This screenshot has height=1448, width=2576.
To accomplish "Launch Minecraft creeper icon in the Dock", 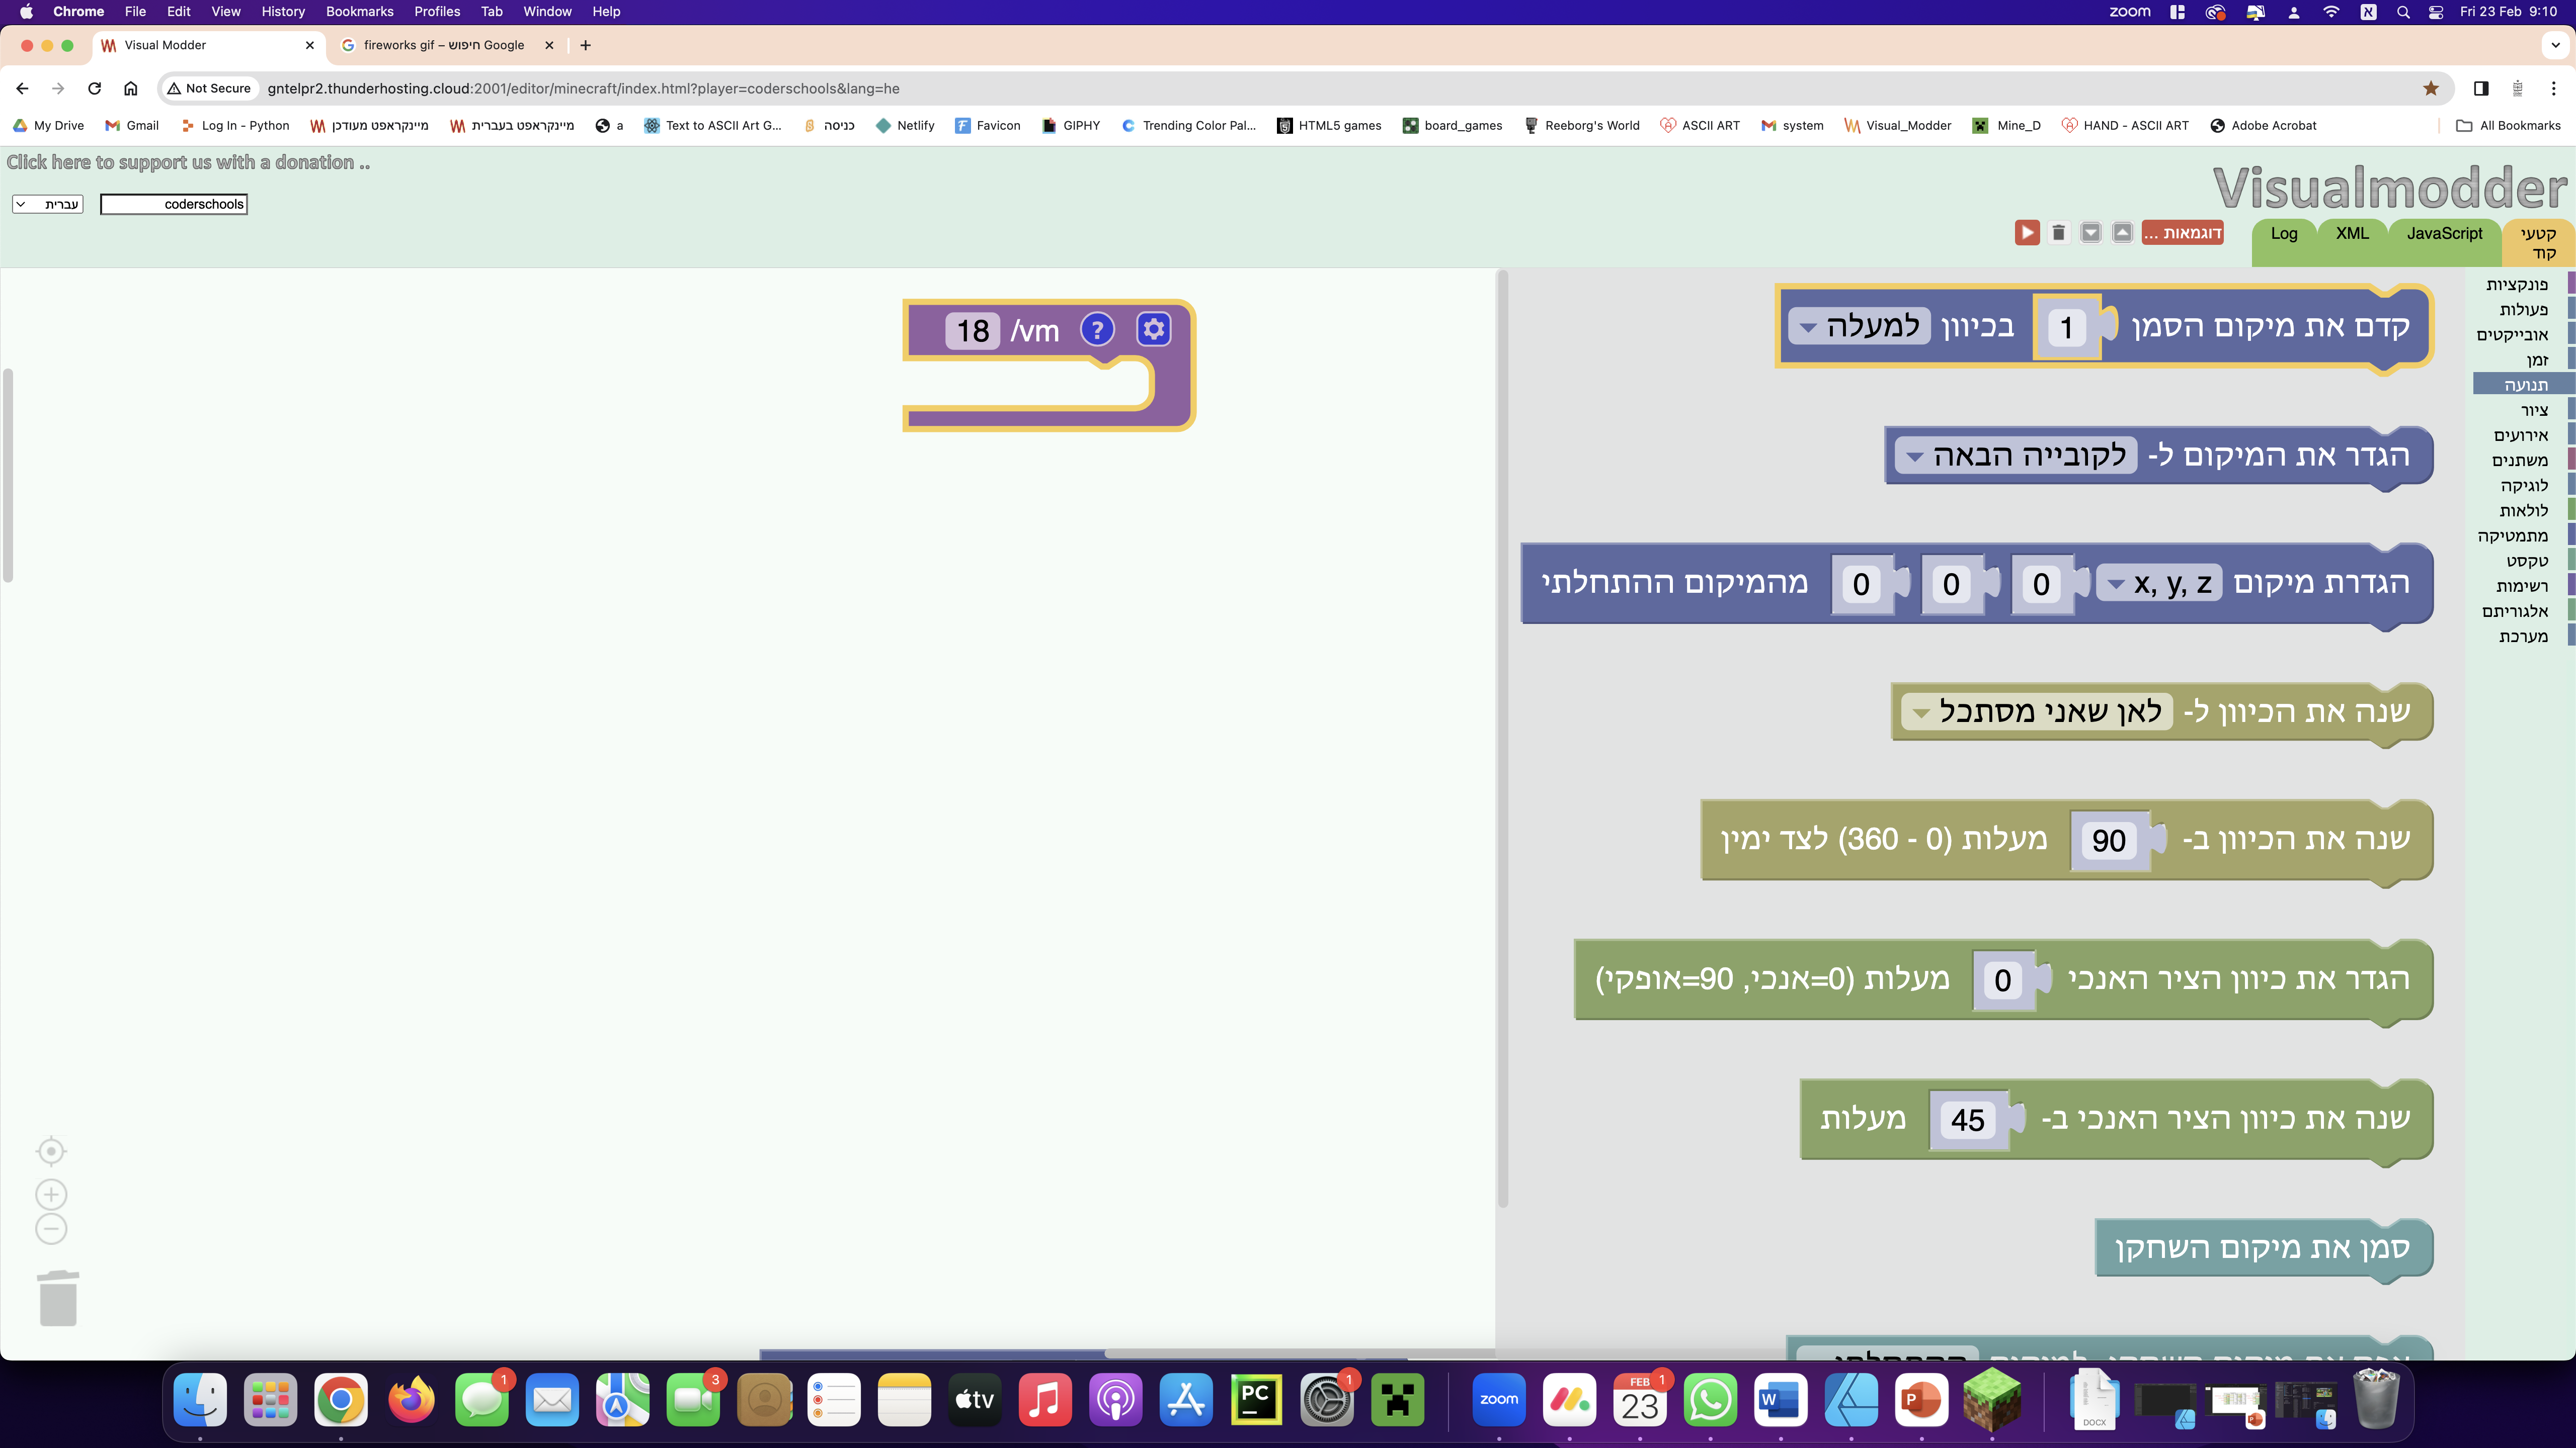I will tap(1397, 1400).
